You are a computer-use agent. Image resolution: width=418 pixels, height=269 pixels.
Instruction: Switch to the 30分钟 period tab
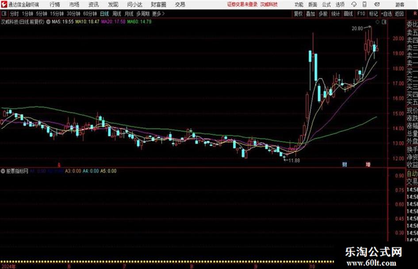click(73, 14)
